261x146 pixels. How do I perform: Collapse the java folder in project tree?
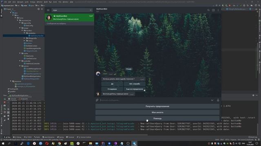[x=11, y=13]
